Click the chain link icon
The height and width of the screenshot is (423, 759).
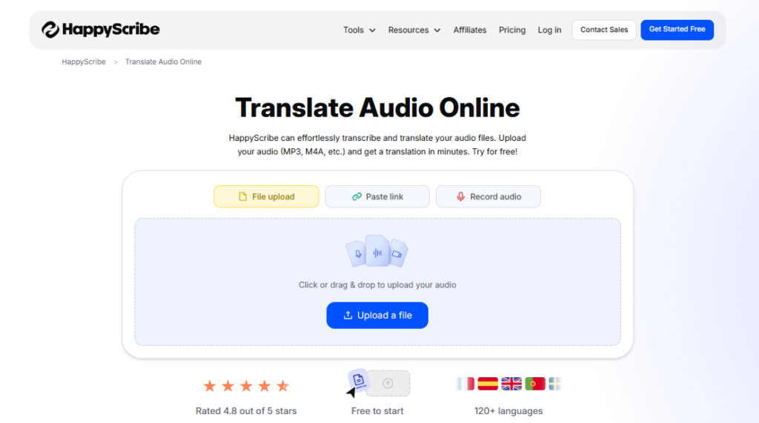(x=357, y=196)
